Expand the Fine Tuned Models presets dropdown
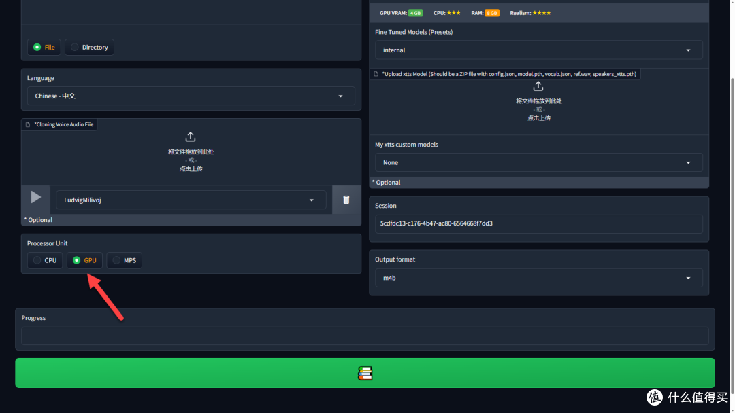The height and width of the screenshot is (413, 735). point(538,50)
